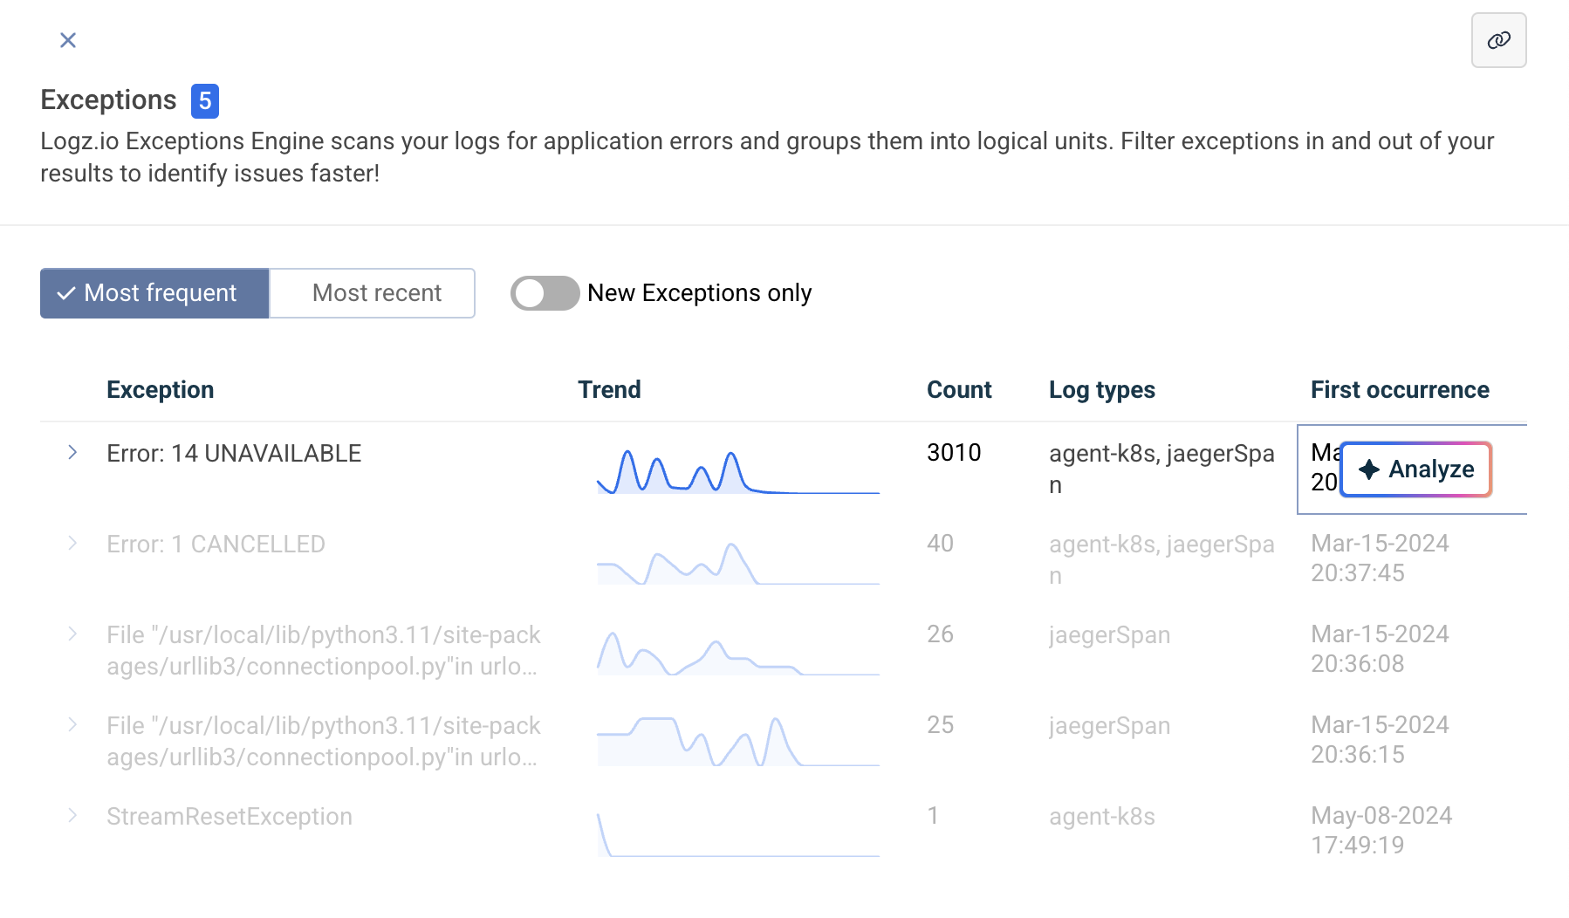Expand the first urllib3 connectionpool exception row
Screen dimensions: 1569x918
[72, 634]
